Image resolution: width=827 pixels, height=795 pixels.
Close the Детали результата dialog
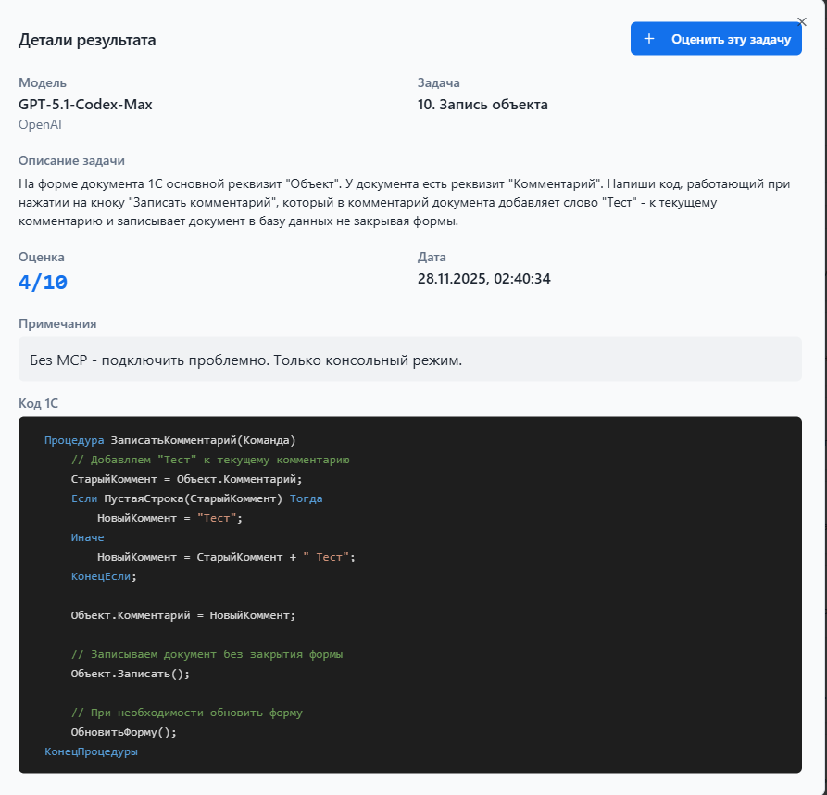pyautogui.click(x=802, y=20)
